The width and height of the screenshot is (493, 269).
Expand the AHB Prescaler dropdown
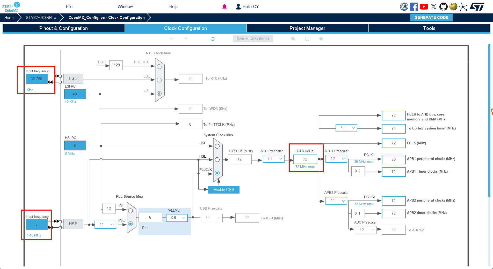pos(274,159)
